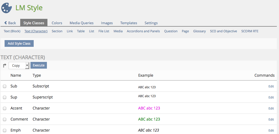Toggle the Comment row checkbox

(5, 119)
